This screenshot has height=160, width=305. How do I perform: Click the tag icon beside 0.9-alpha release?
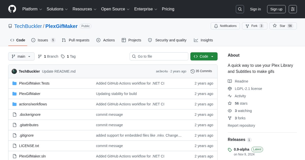tap(230, 150)
